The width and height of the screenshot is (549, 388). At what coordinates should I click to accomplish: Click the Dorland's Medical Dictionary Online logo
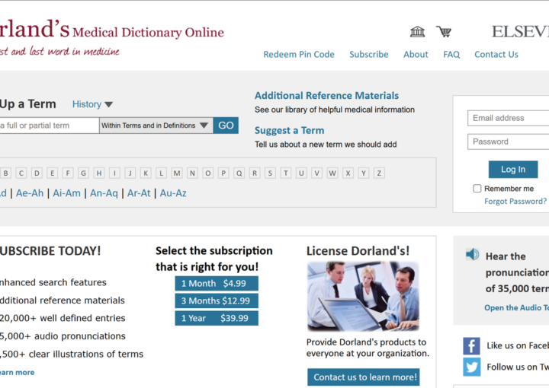[111, 30]
